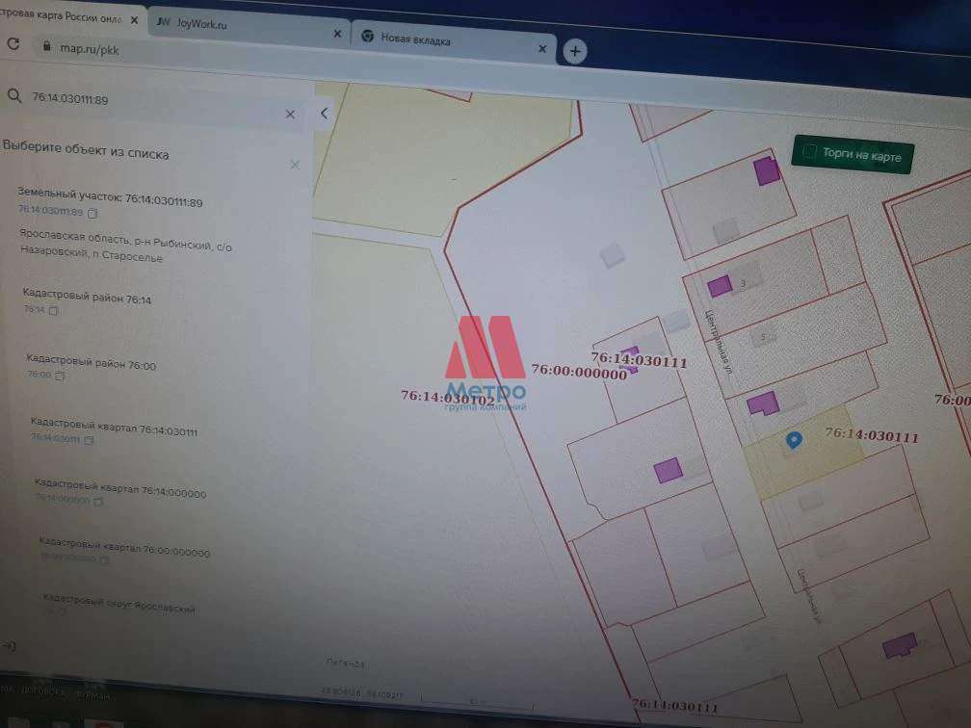Switch to the JoyWork.ru browser tab
Image resolution: width=971 pixels, height=728 pixels.
point(247,26)
